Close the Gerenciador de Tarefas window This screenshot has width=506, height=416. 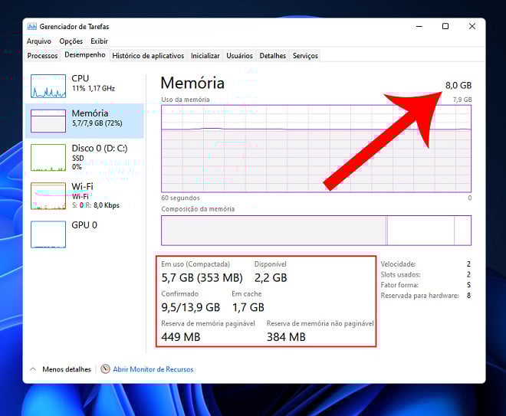click(x=472, y=27)
